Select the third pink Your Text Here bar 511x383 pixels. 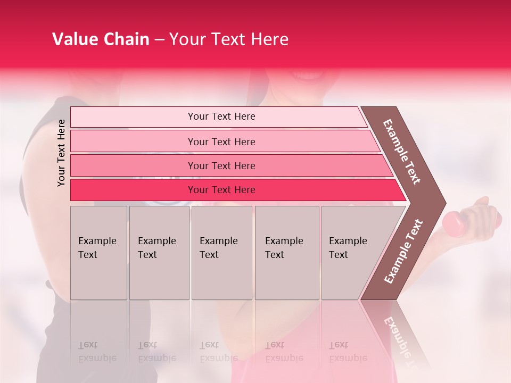(232, 165)
